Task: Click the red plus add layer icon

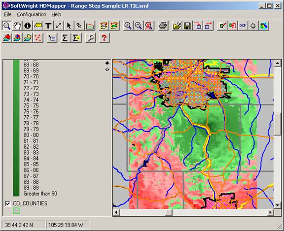Action: coord(7,38)
